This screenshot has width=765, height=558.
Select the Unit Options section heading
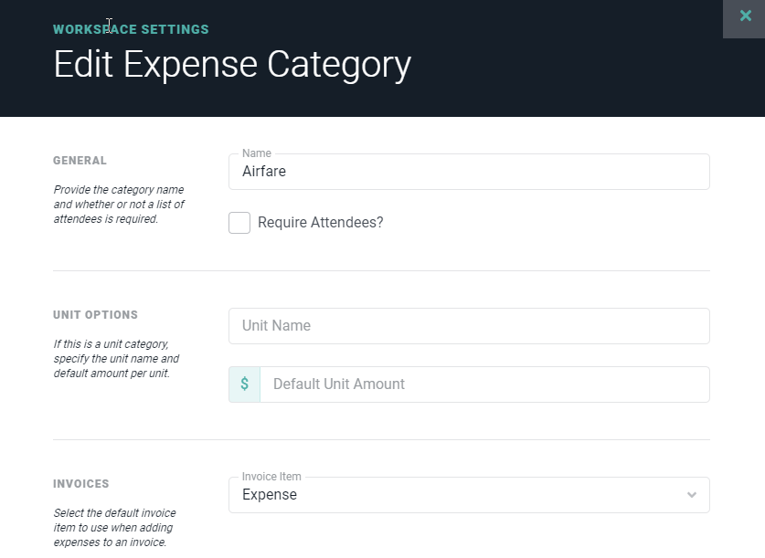pyautogui.click(x=95, y=315)
